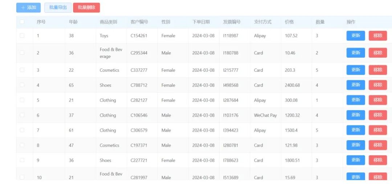The width and height of the screenshot is (392, 184).
Task: Check the checkbox for row 2
Action: coord(22,53)
